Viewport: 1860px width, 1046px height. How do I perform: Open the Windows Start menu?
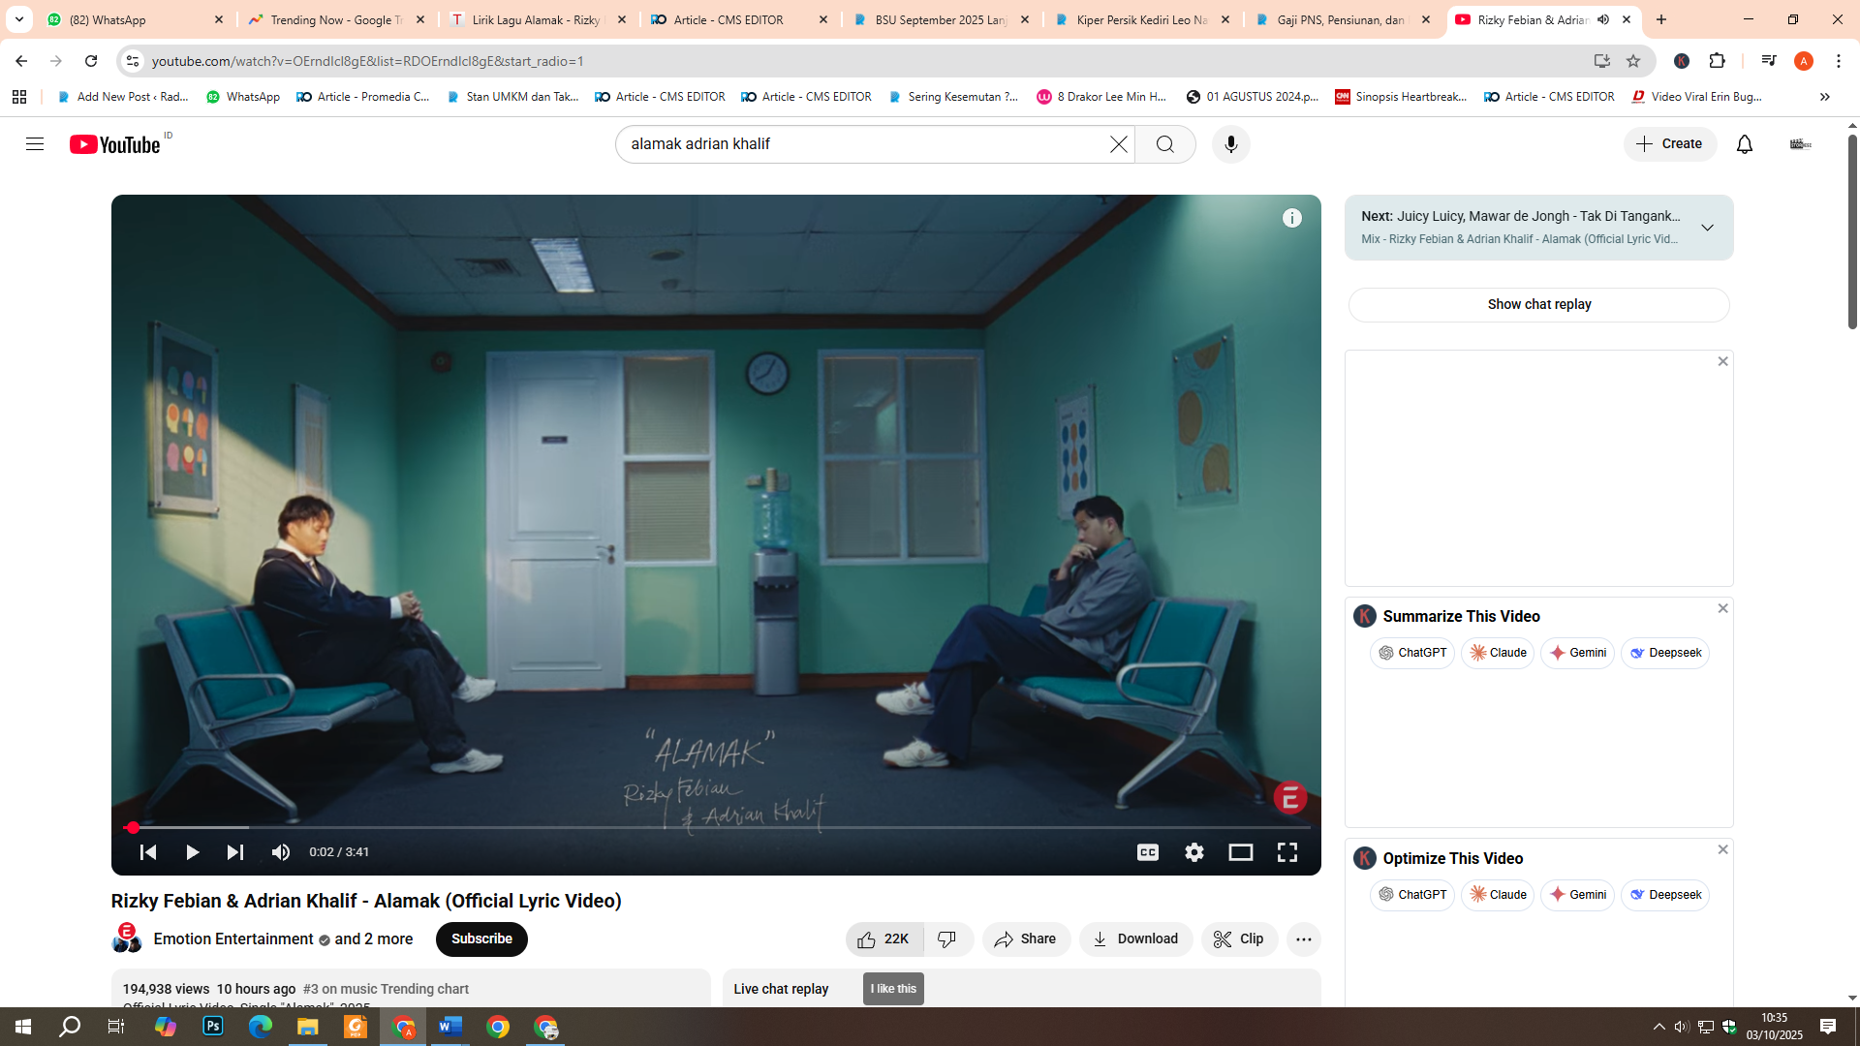(x=23, y=1027)
